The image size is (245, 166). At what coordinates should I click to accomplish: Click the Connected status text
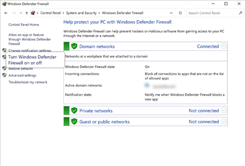(208, 47)
